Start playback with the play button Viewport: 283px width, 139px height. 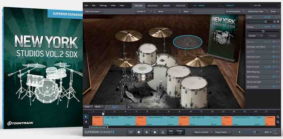coord(147,132)
